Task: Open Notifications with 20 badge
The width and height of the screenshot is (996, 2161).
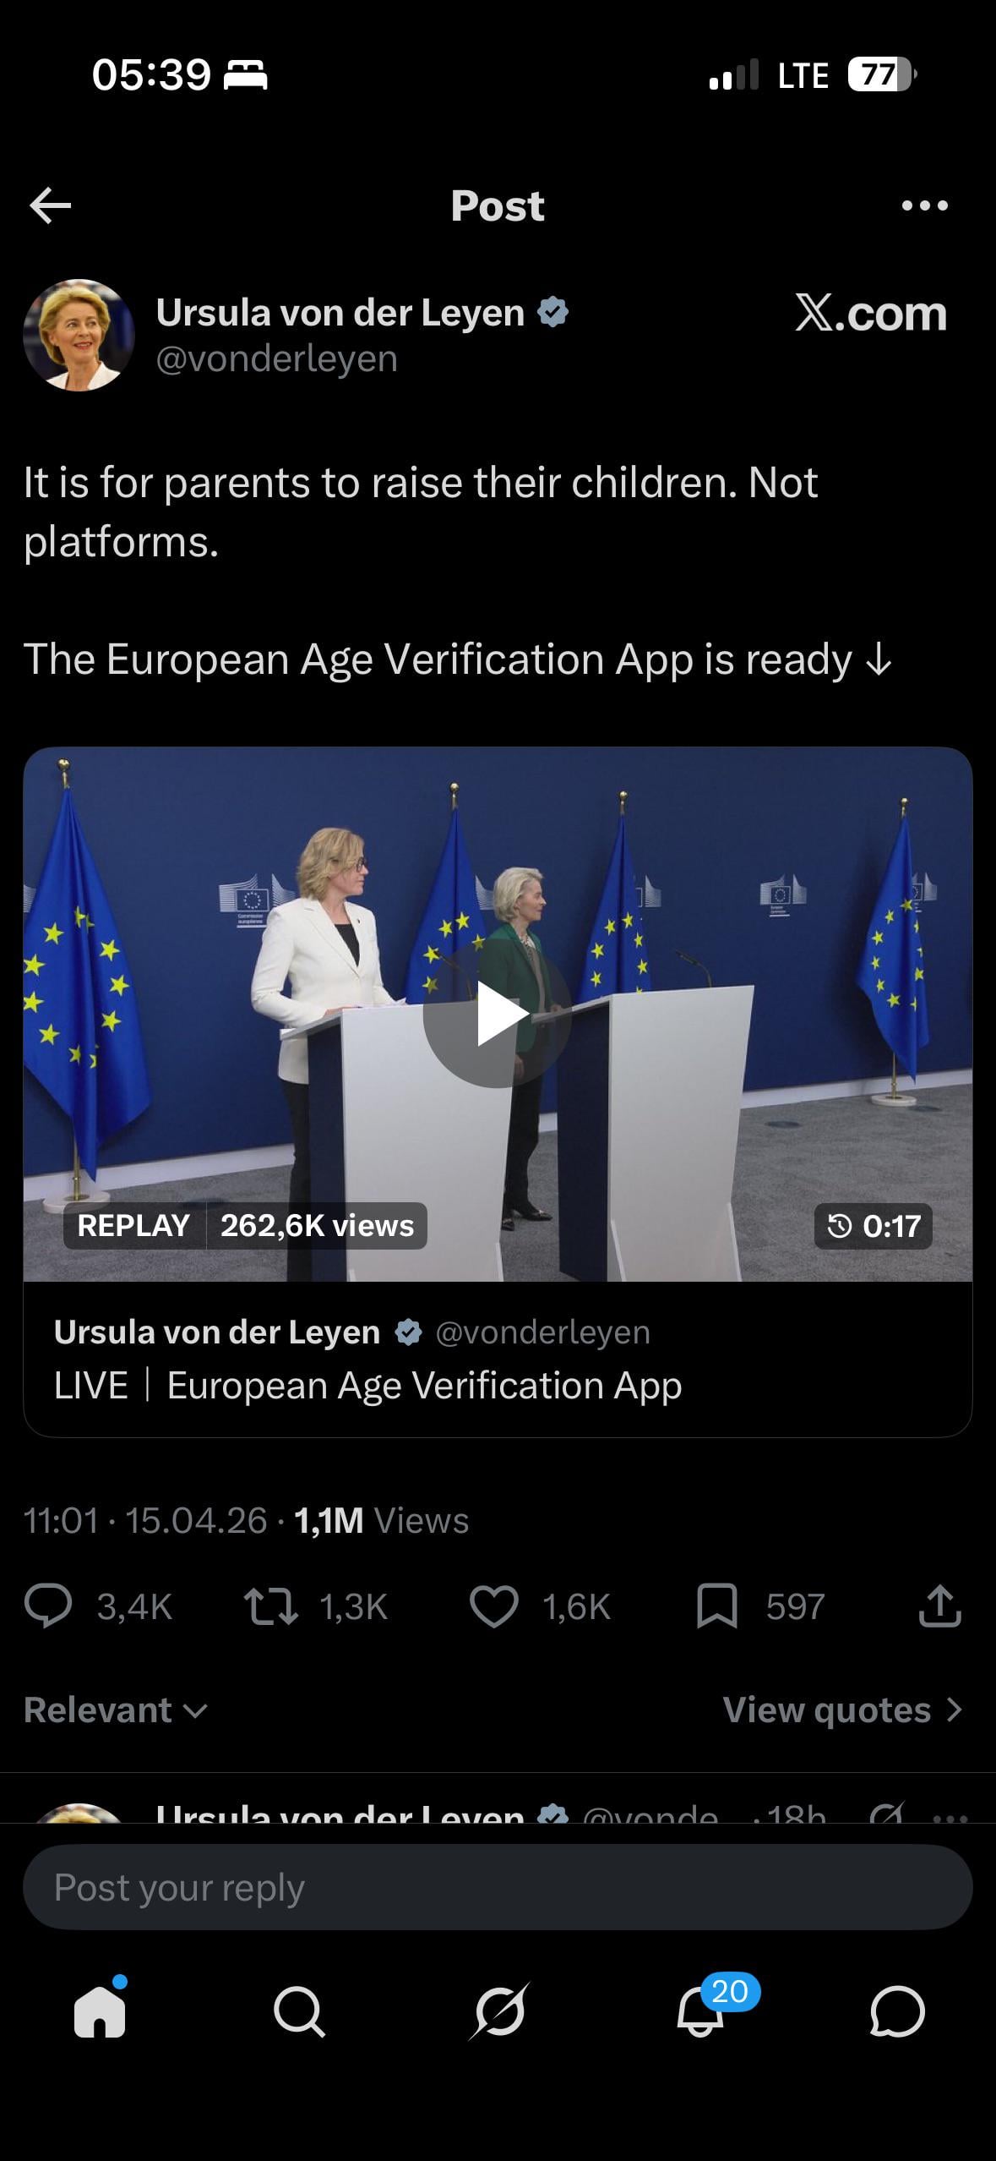Action: (x=701, y=2011)
